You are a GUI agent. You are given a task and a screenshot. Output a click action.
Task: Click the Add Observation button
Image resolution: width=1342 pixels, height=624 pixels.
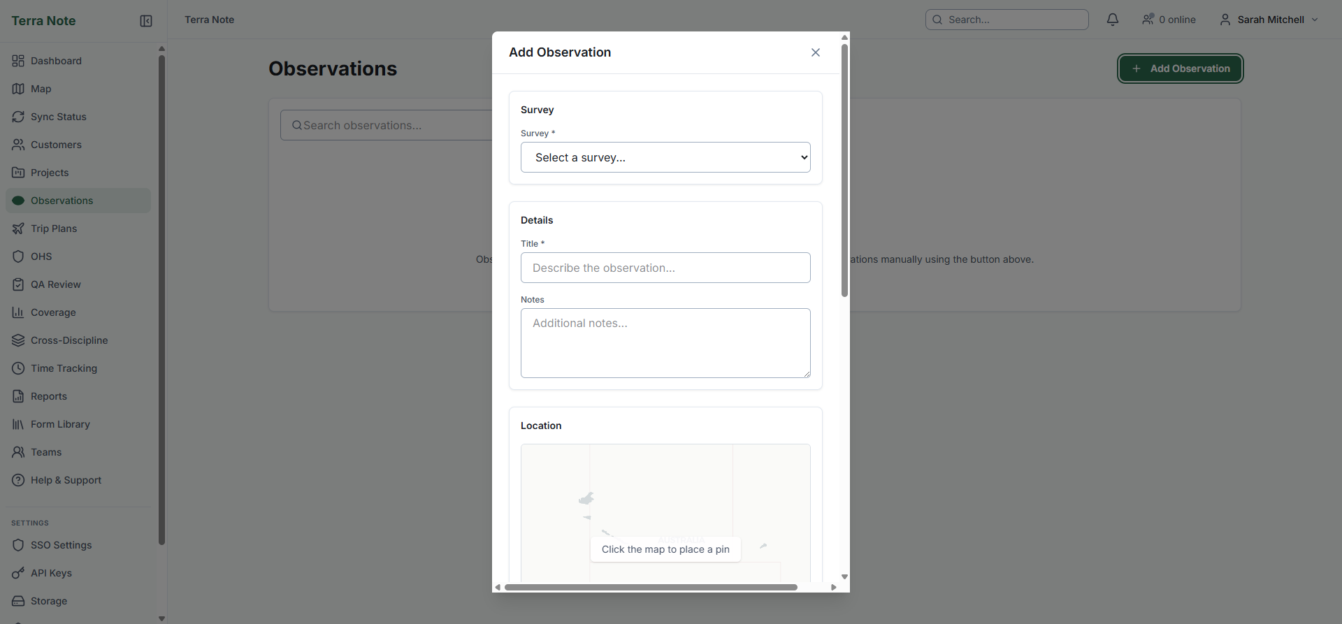1180,68
